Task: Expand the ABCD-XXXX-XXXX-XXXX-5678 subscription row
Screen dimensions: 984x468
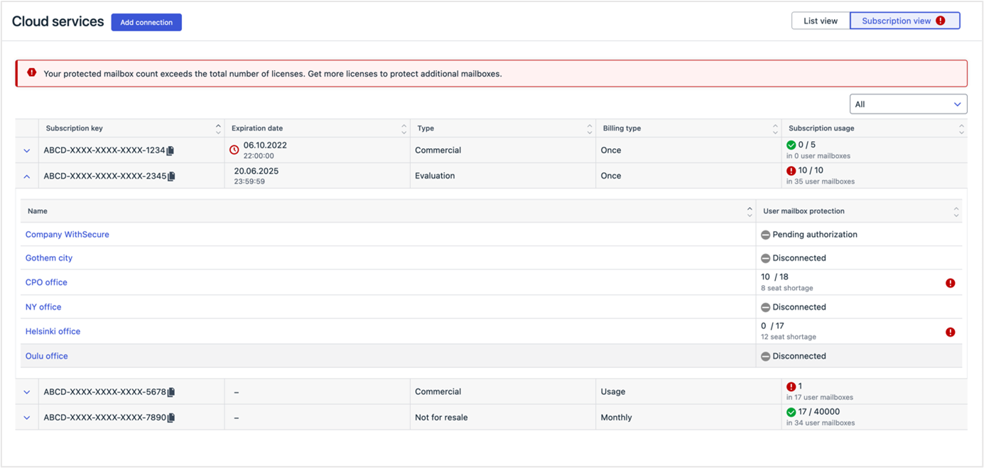Action: coord(27,392)
